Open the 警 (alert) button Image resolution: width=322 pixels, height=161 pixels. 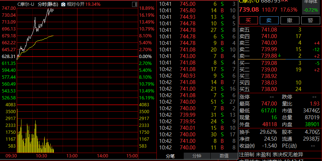pos(310,20)
